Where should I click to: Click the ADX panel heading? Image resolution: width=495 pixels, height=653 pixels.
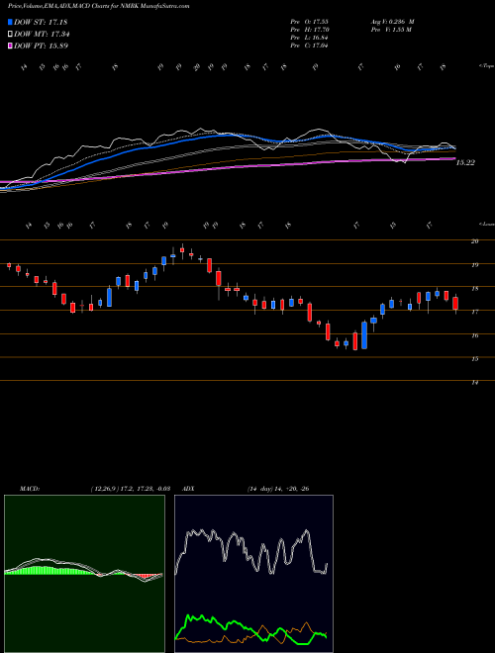[x=188, y=489]
